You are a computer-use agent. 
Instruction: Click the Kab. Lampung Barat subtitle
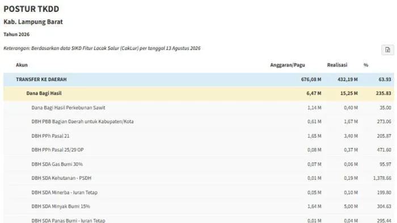click(33, 22)
